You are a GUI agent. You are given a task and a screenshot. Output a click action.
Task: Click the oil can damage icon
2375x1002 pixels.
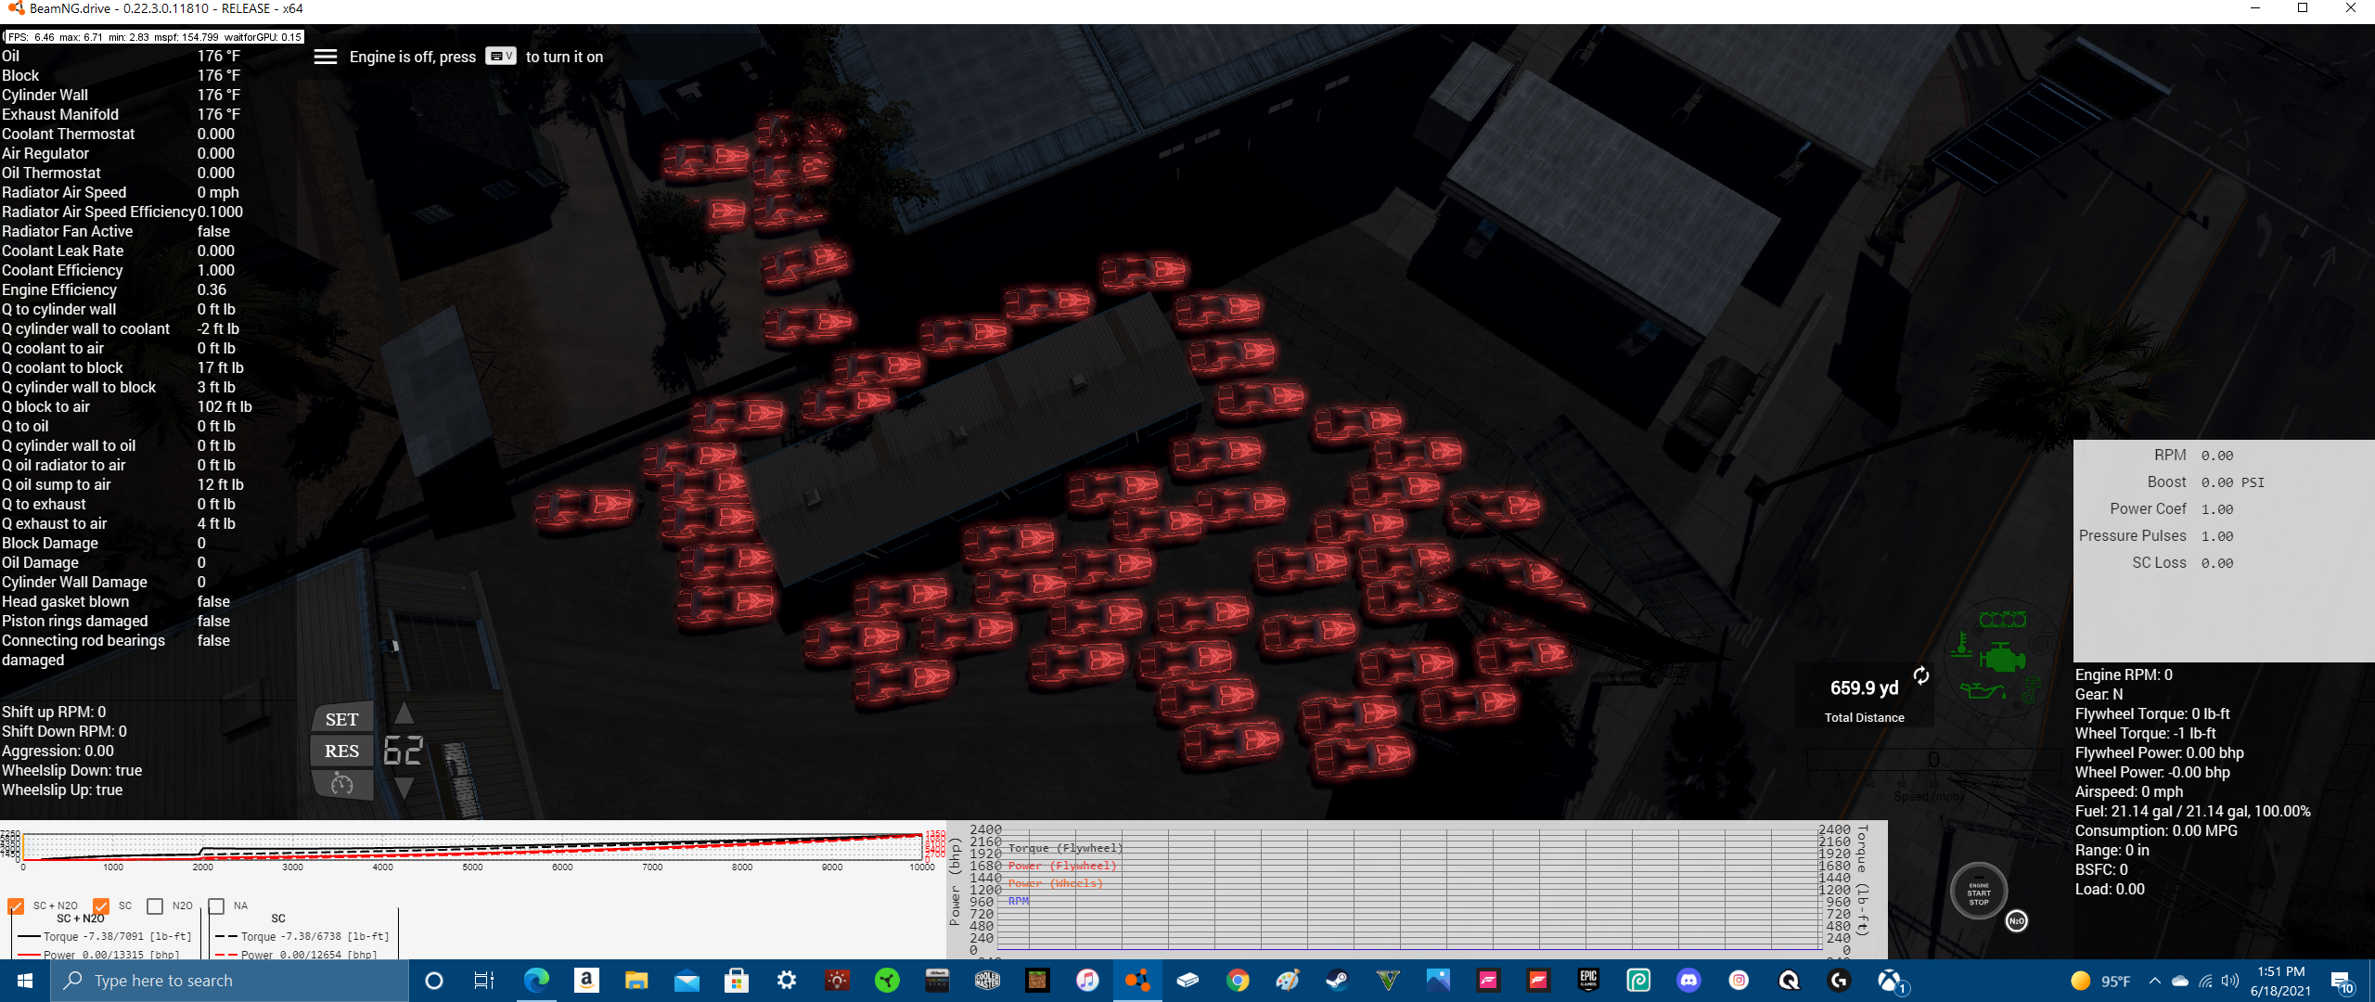point(1983,691)
